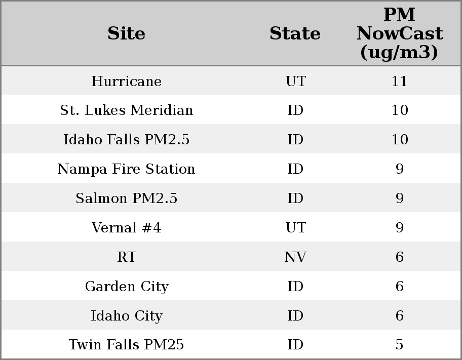Click the Salmon PM2.5 site cell
The height and width of the screenshot is (360, 462).
tap(127, 198)
